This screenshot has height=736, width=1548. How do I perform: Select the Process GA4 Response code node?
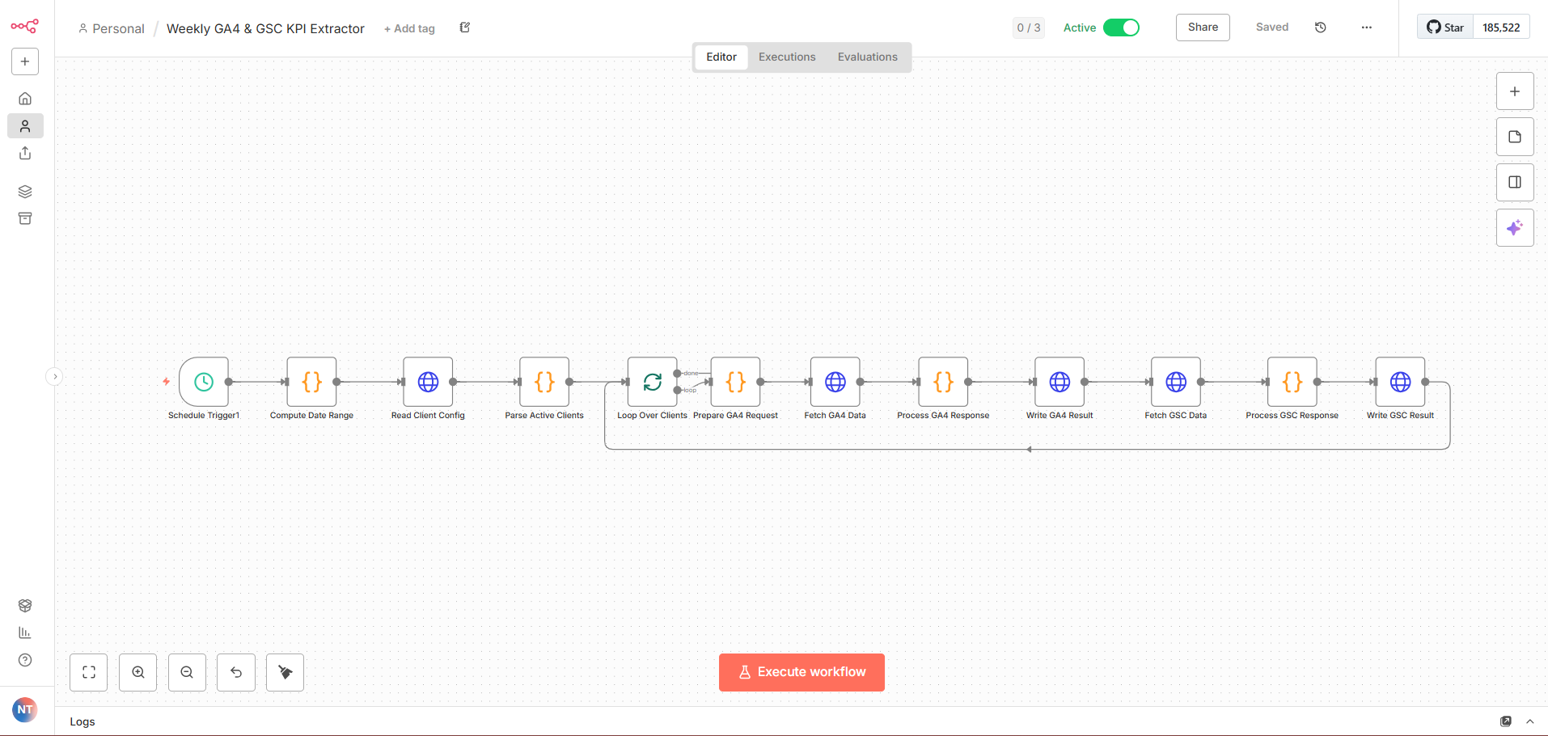click(943, 382)
